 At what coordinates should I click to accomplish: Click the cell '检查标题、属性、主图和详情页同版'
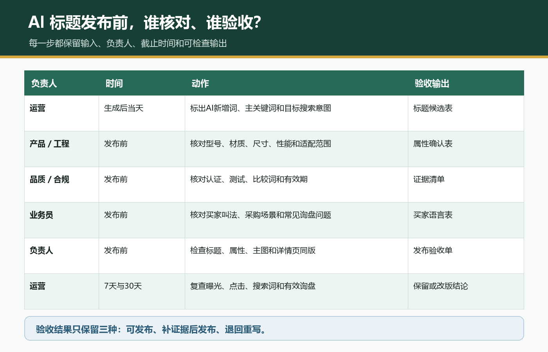pos(296,256)
